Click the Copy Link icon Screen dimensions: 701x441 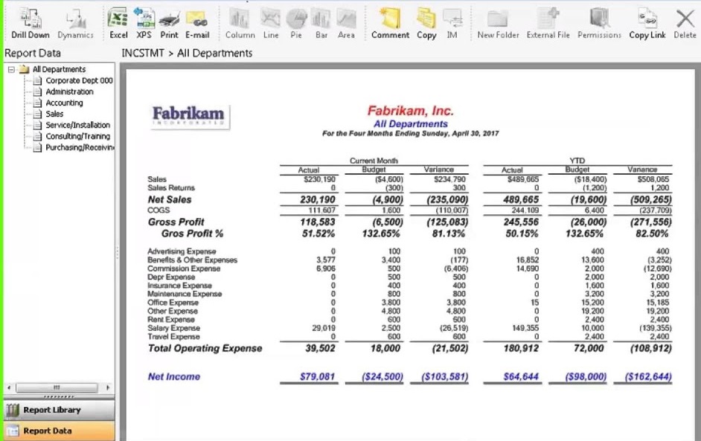(x=647, y=23)
